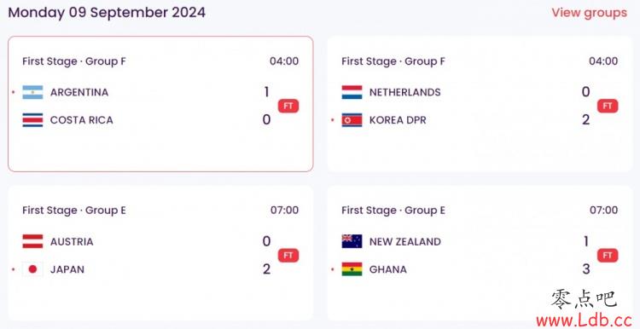This screenshot has height=329, width=640.
Task: Click the Korea DPR flag icon
Action: click(352, 120)
